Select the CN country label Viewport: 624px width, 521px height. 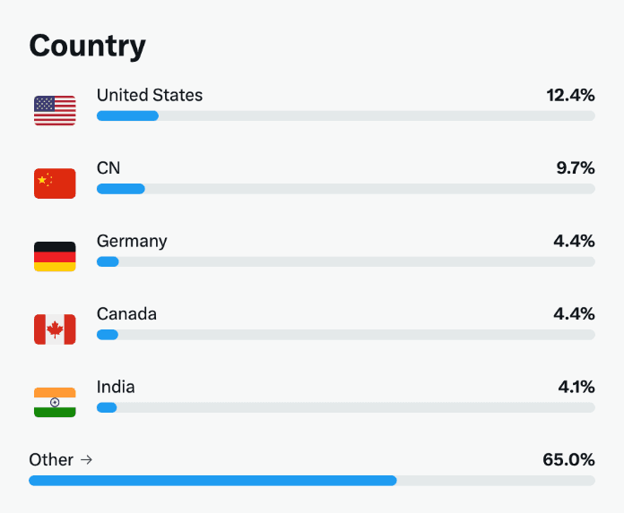[x=108, y=167]
